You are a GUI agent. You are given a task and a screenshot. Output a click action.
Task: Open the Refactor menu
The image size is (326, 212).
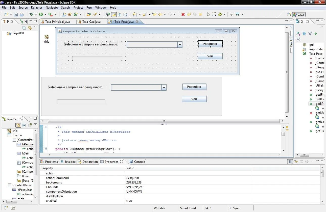(37, 8)
